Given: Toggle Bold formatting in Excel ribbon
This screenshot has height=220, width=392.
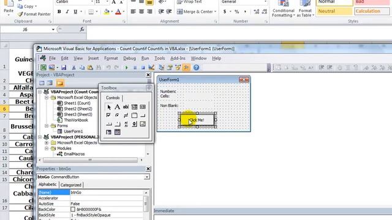Looking at the screenshot, I should (x=59, y=12).
